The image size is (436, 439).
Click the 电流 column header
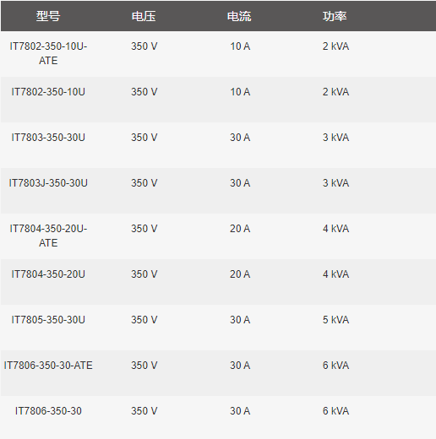[x=239, y=16]
